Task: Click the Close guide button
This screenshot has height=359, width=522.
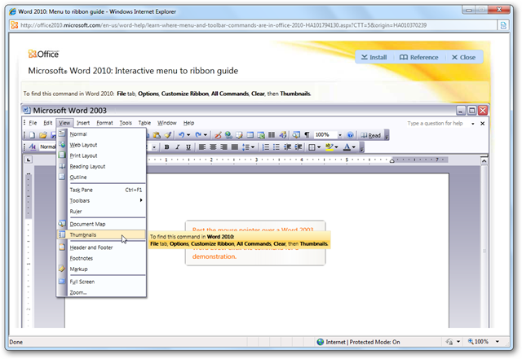Action: (x=463, y=57)
